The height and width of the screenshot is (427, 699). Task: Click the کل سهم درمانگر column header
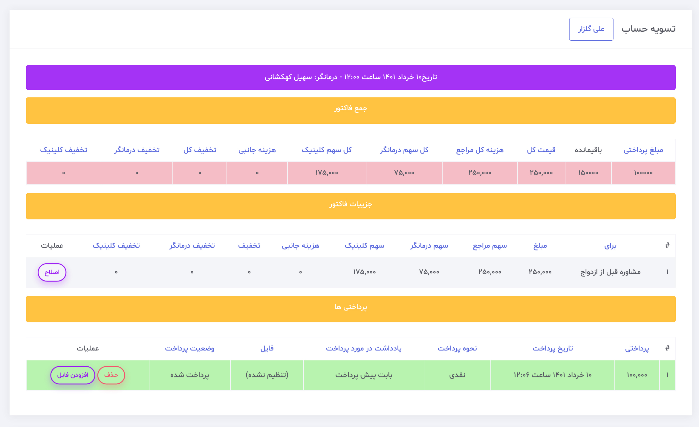[x=404, y=150]
